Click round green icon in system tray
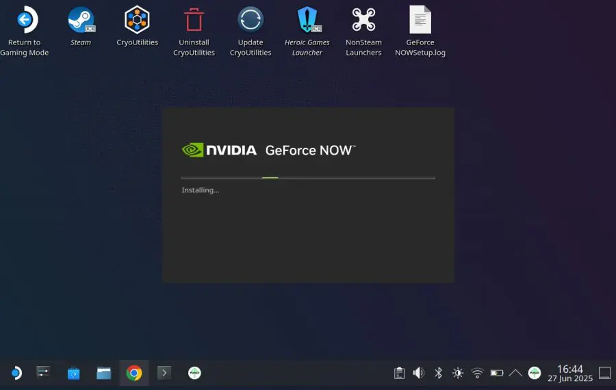 tap(535, 373)
